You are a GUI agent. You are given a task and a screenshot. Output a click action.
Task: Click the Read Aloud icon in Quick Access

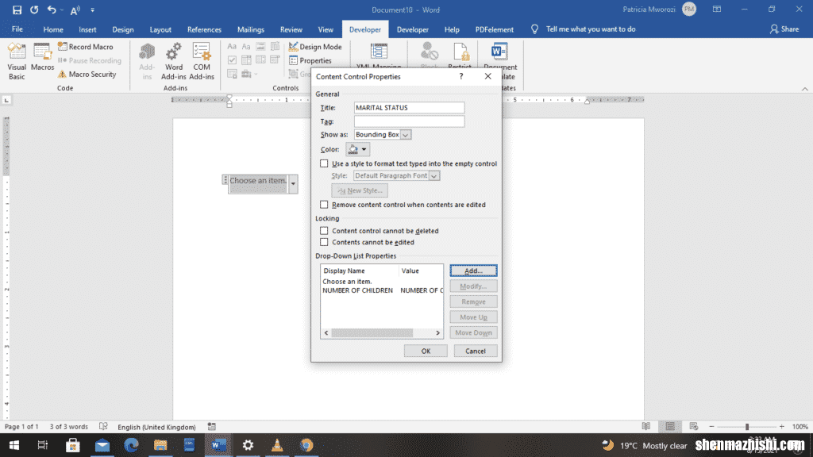(x=75, y=10)
